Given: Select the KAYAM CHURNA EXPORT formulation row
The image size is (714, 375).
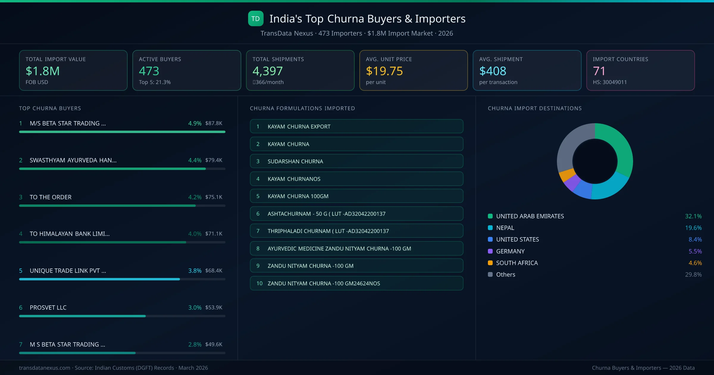Looking at the screenshot, I should 356,126.
